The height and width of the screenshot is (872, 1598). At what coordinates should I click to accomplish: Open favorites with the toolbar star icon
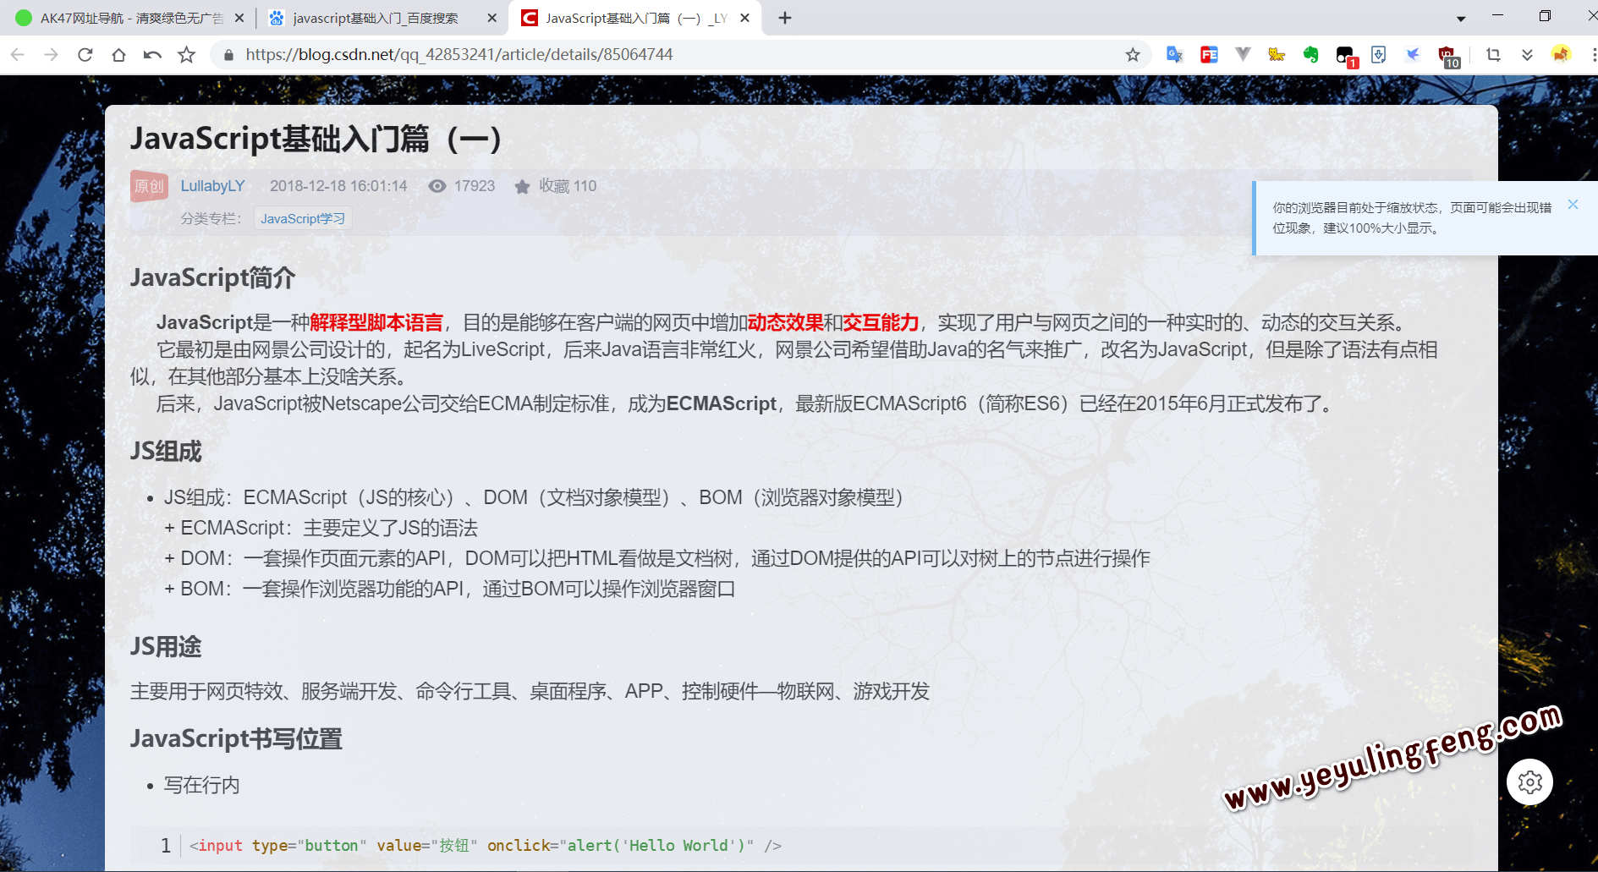187,55
